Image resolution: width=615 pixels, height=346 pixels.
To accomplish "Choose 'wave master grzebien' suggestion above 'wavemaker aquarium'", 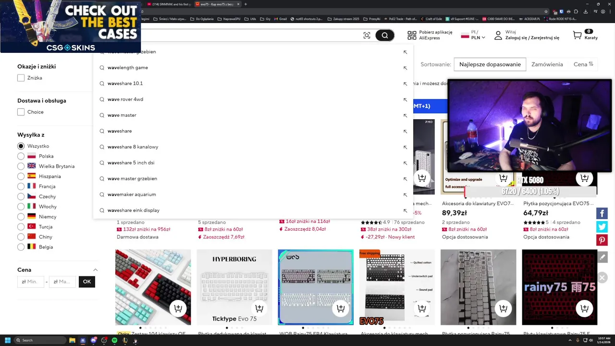I will (x=132, y=179).
